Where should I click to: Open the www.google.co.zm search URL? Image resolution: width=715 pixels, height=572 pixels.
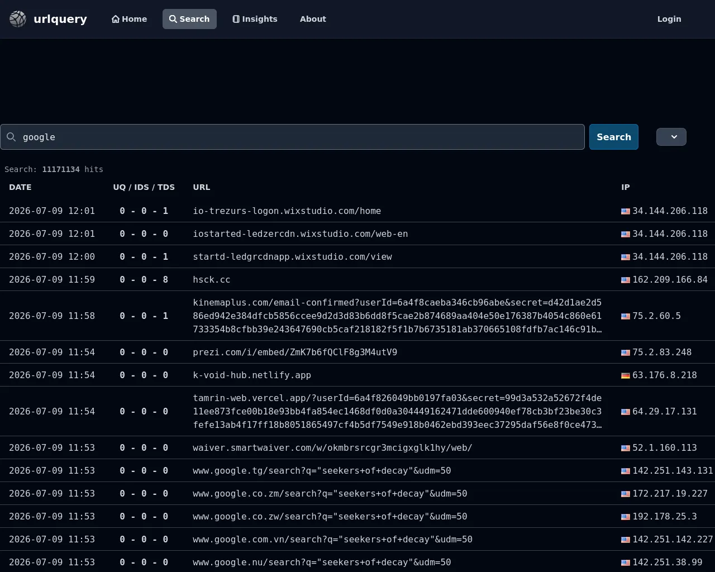[330, 494]
